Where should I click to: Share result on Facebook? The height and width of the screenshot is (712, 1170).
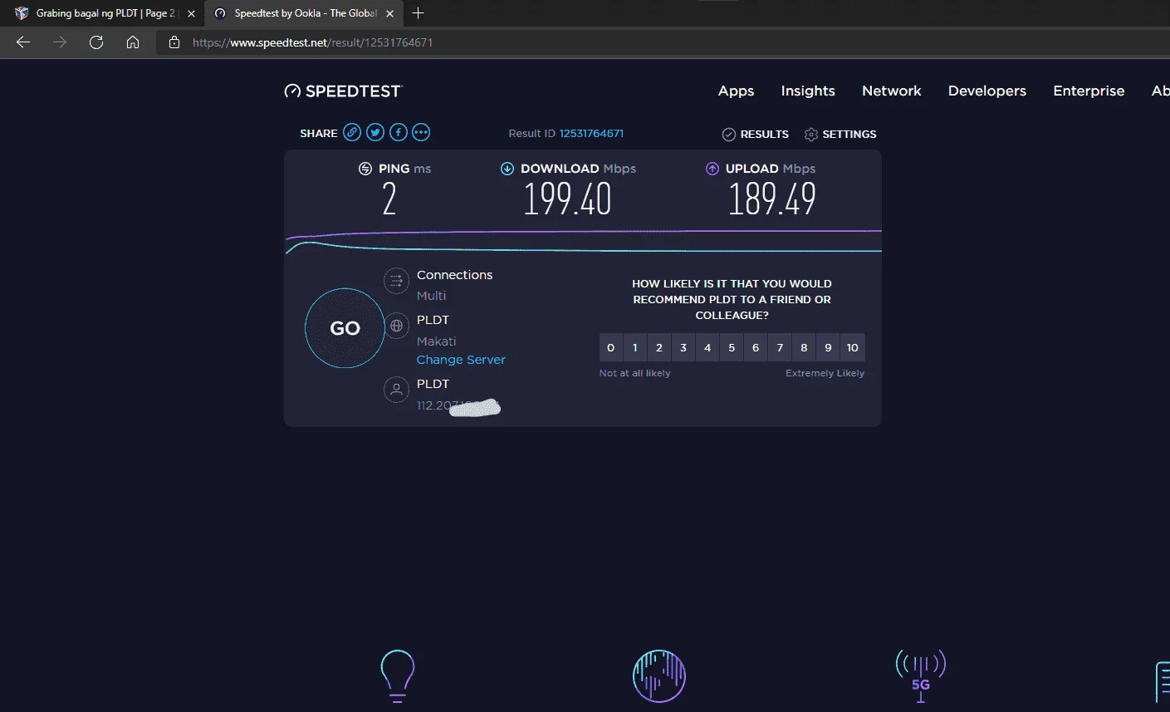pyautogui.click(x=399, y=132)
